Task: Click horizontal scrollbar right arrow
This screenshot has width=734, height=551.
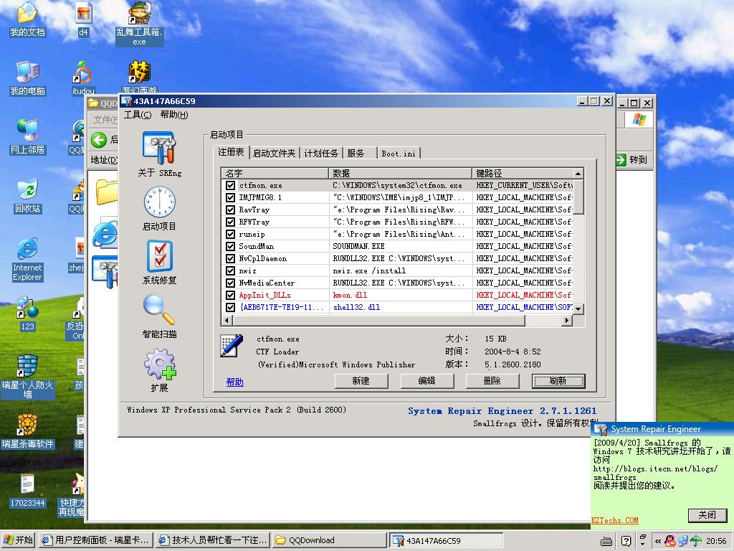Action: (567, 321)
